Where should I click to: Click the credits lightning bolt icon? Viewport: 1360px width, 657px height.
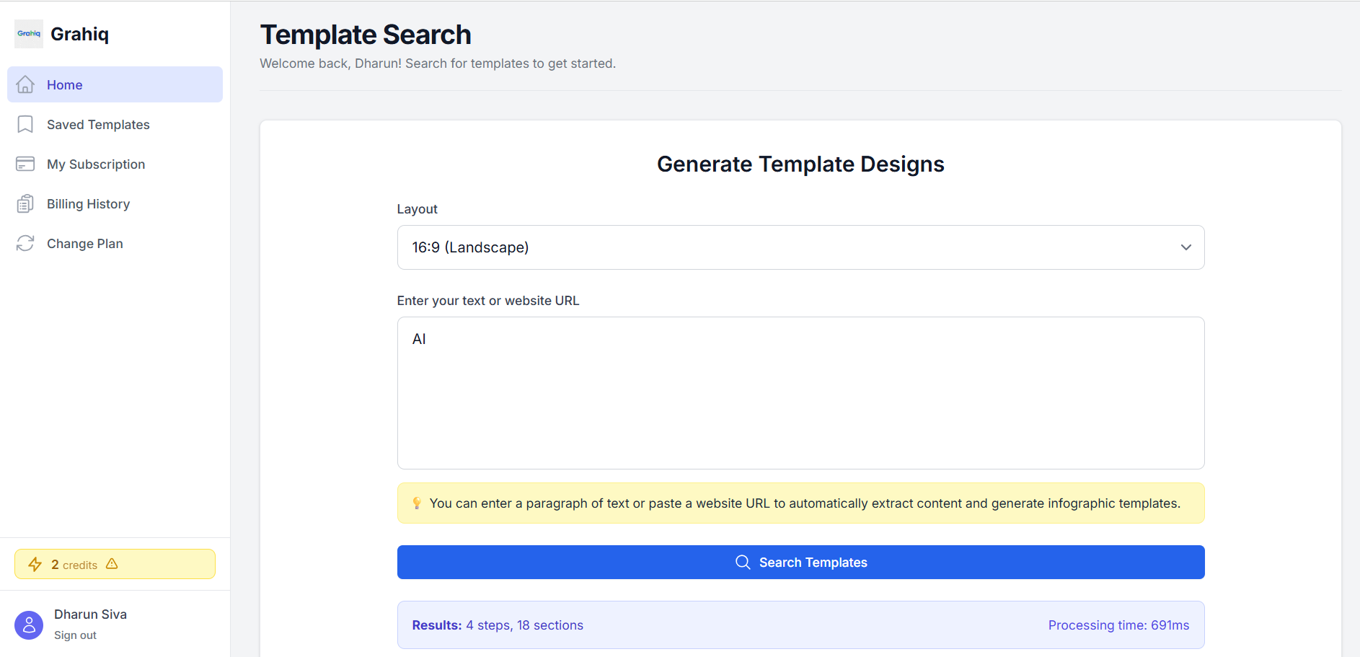pos(35,564)
